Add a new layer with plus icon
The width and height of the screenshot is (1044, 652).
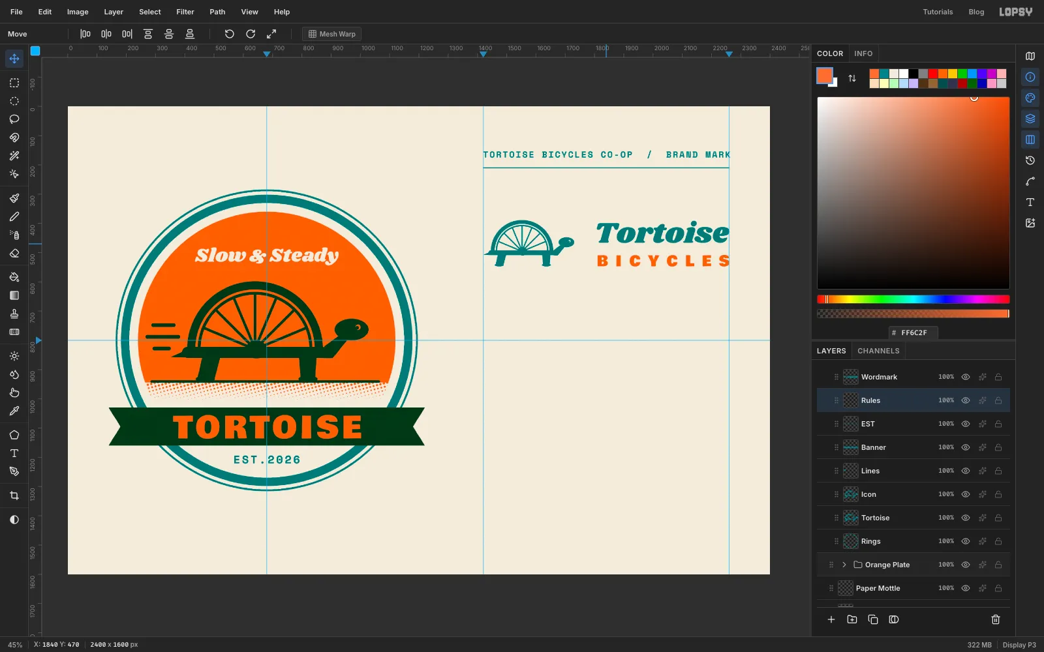(x=831, y=619)
